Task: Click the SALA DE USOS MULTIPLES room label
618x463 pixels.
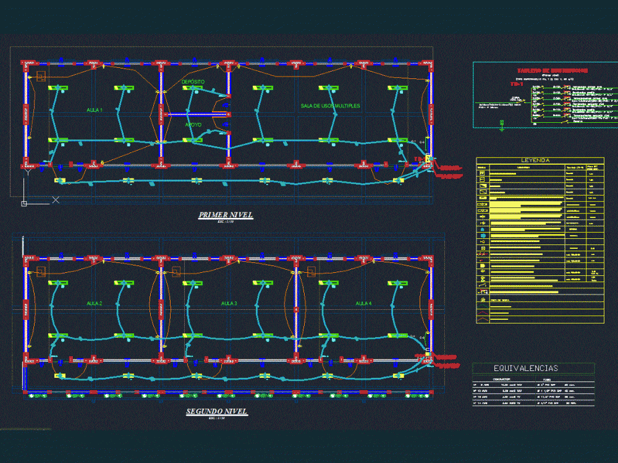Action: pos(330,106)
